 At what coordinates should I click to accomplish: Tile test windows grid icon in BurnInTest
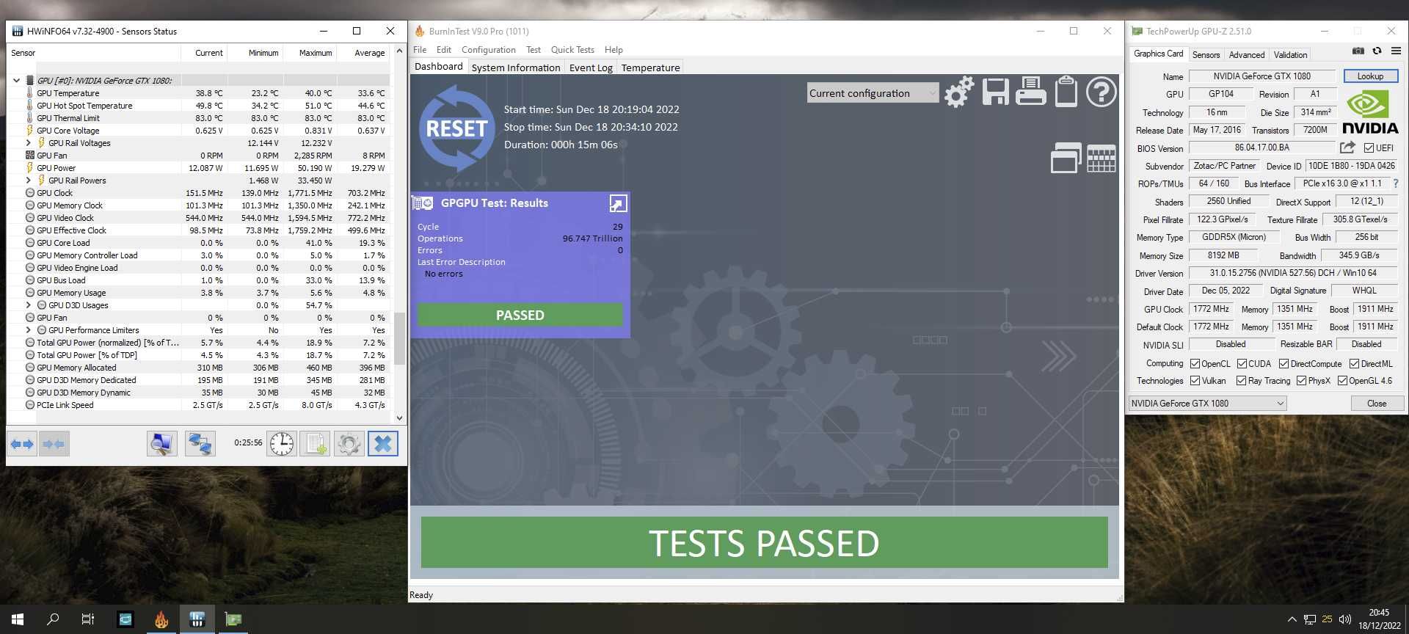coord(1101,158)
